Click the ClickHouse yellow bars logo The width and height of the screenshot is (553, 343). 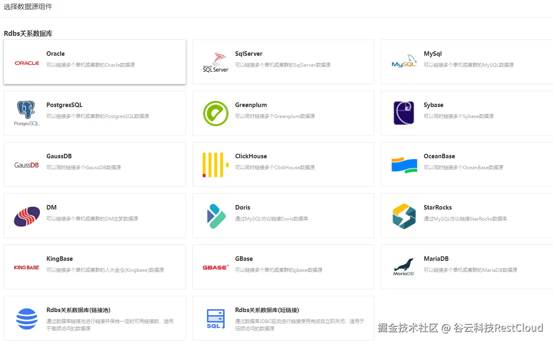[x=215, y=164]
